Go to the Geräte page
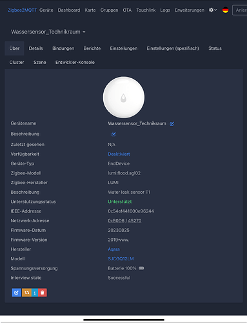The image size is (247, 323). [46, 10]
